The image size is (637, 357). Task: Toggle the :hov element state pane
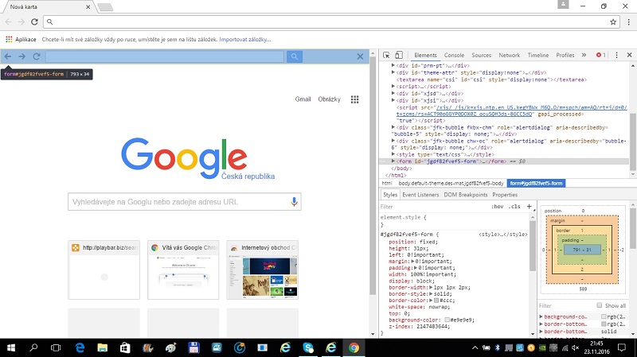click(498, 206)
